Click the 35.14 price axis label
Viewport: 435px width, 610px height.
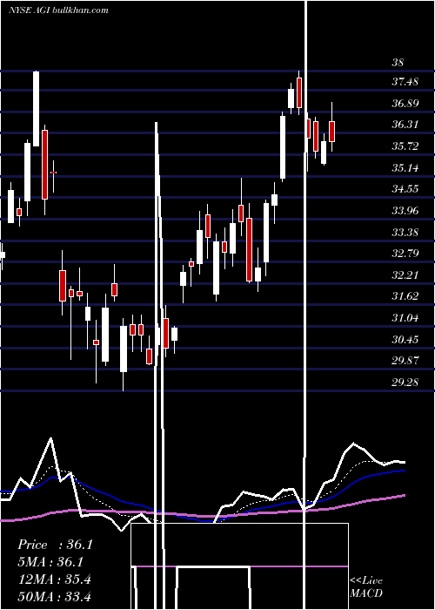click(405, 167)
